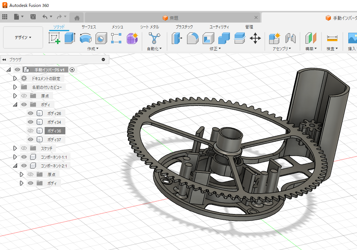Select the Fillet tool icon
Viewport: 357px width, 250px height.
[192, 38]
